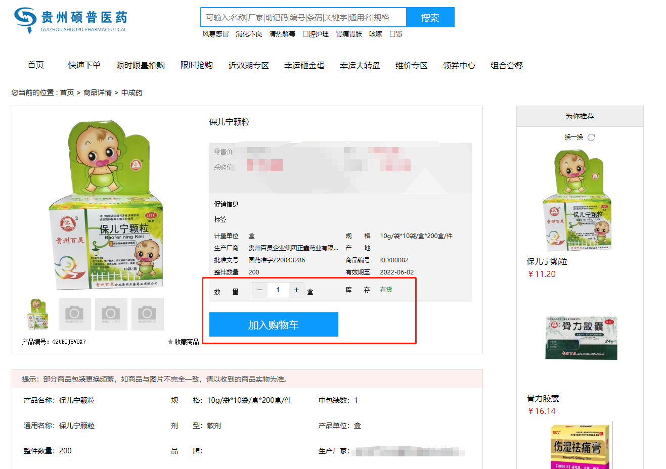The width and height of the screenshot is (666, 469).
Task: Open recommended 保儿宁颗粒 product title link
Action: click(x=547, y=261)
